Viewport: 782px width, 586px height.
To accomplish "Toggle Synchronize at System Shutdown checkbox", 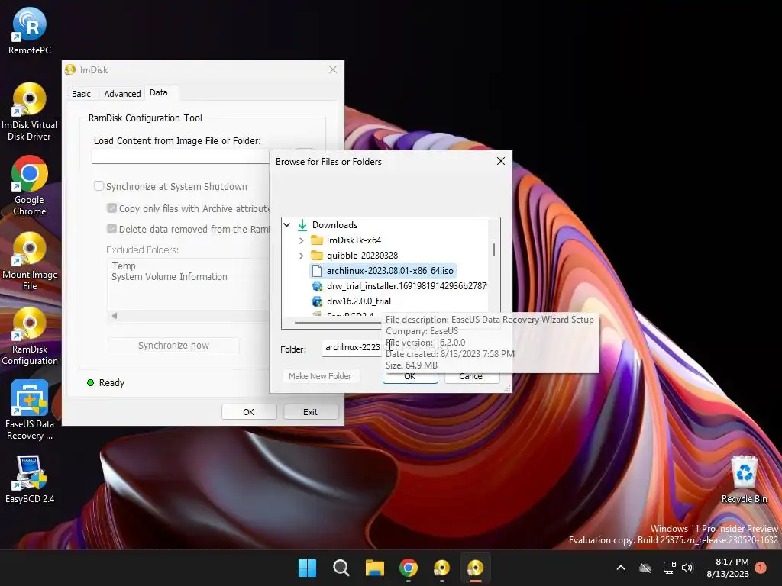I will [99, 186].
